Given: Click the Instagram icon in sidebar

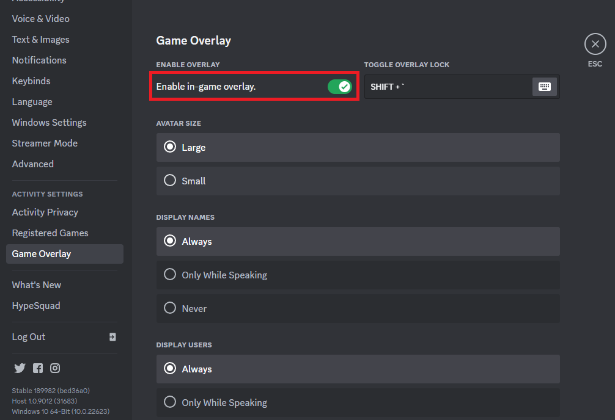Looking at the screenshot, I should [x=55, y=368].
